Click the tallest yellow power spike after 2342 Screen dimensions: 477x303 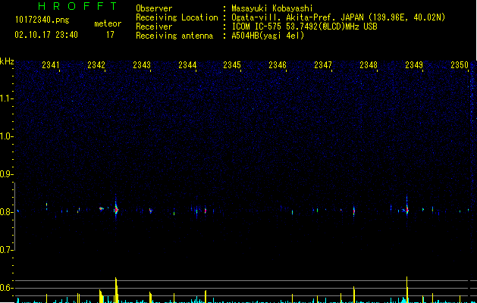tap(116, 290)
